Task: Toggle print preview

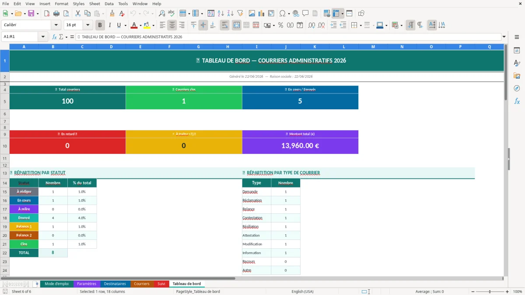Action: (65, 14)
